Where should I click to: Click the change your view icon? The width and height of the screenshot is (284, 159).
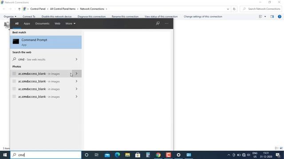click(x=260, y=17)
